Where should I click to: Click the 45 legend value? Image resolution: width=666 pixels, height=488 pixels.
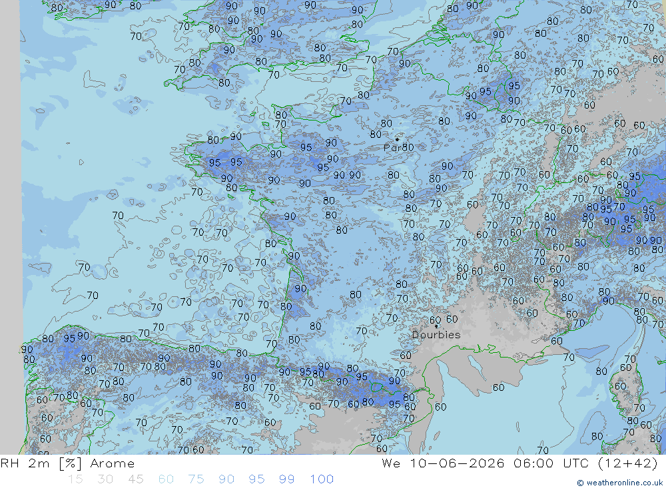pos(135,479)
